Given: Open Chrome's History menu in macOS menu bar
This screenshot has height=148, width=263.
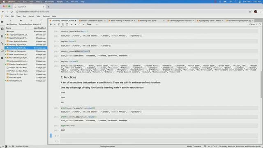Looking at the screenshot, I should (x=39, y=2).
